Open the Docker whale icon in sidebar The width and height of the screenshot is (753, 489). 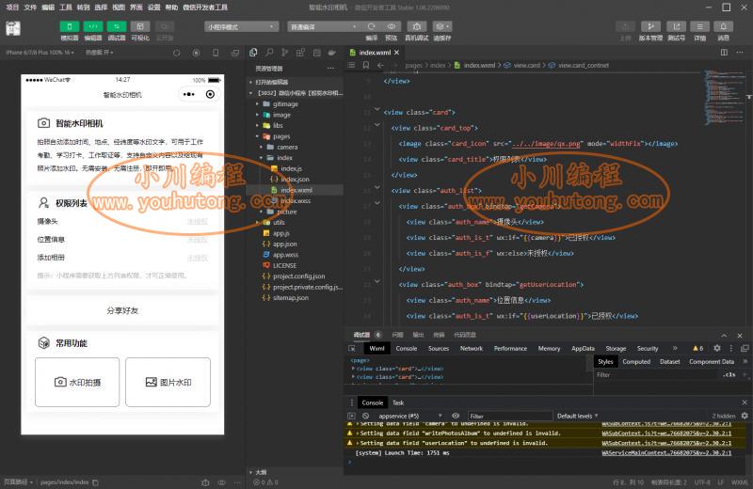click(x=332, y=53)
